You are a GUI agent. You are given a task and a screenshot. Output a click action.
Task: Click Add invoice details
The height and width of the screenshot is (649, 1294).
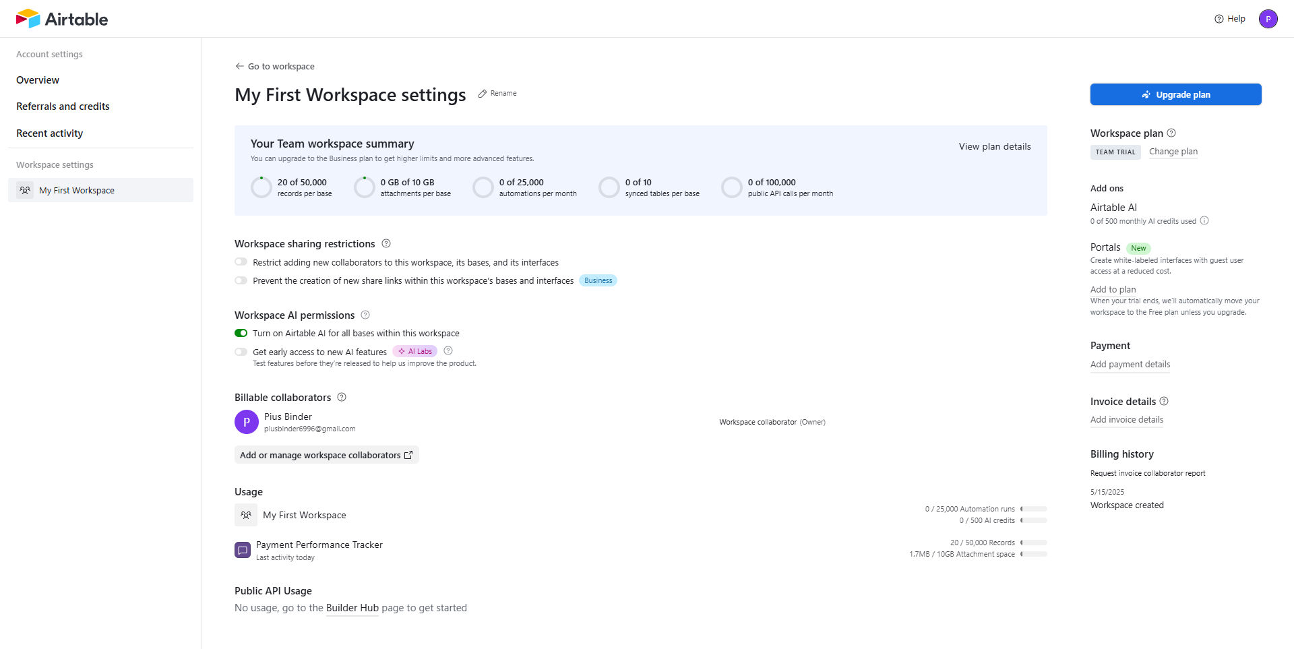pos(1127,420)
